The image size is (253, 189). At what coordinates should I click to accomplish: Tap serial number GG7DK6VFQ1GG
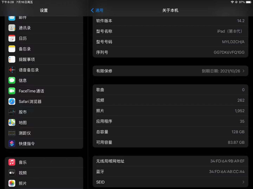click(x=229, y=52)
